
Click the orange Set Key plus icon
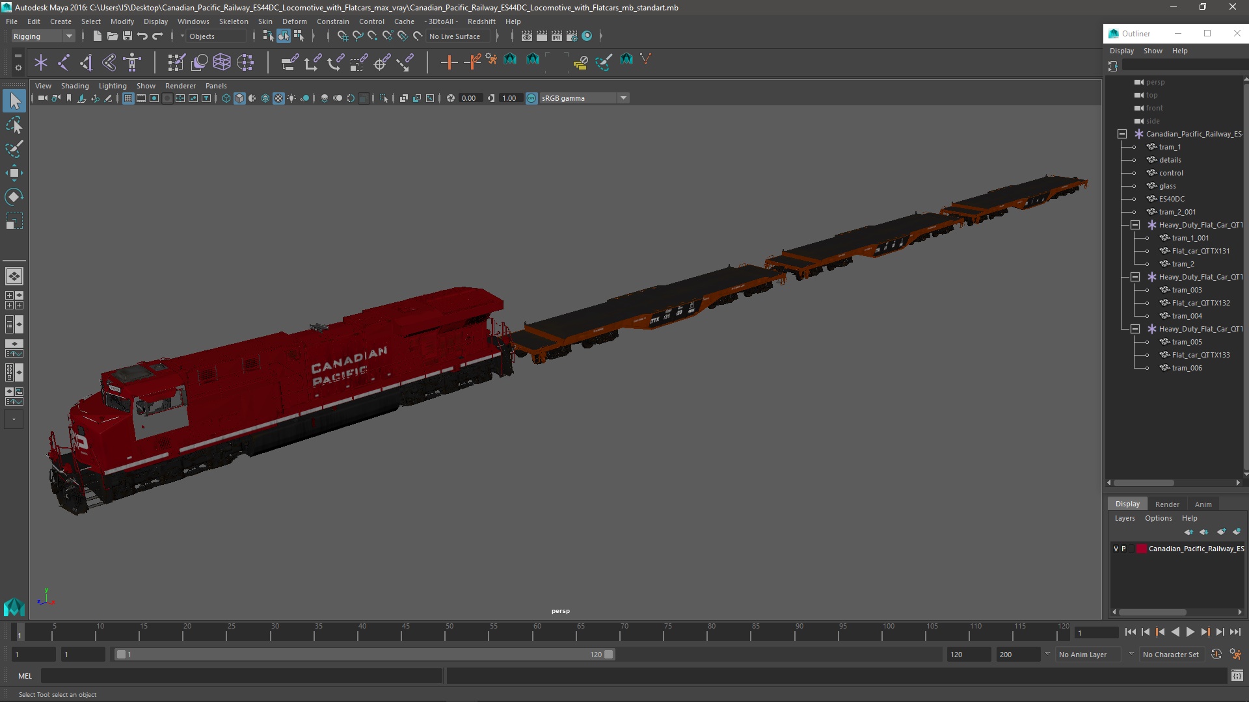[x=449, y=62]
